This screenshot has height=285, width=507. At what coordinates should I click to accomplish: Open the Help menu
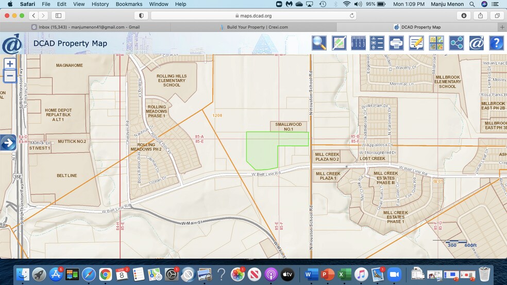(x=180, y=4)
